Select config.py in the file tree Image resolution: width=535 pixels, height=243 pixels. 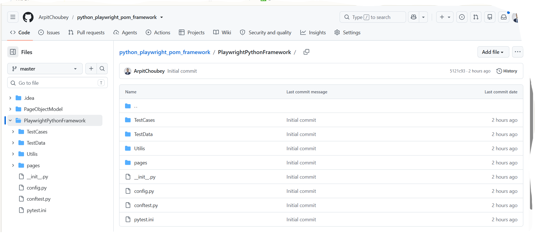(x=37, y=188)
